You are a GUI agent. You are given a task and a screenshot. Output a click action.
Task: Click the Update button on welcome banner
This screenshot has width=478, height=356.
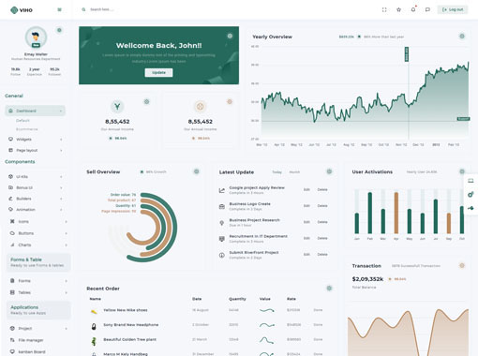click(x=158, y=72)
